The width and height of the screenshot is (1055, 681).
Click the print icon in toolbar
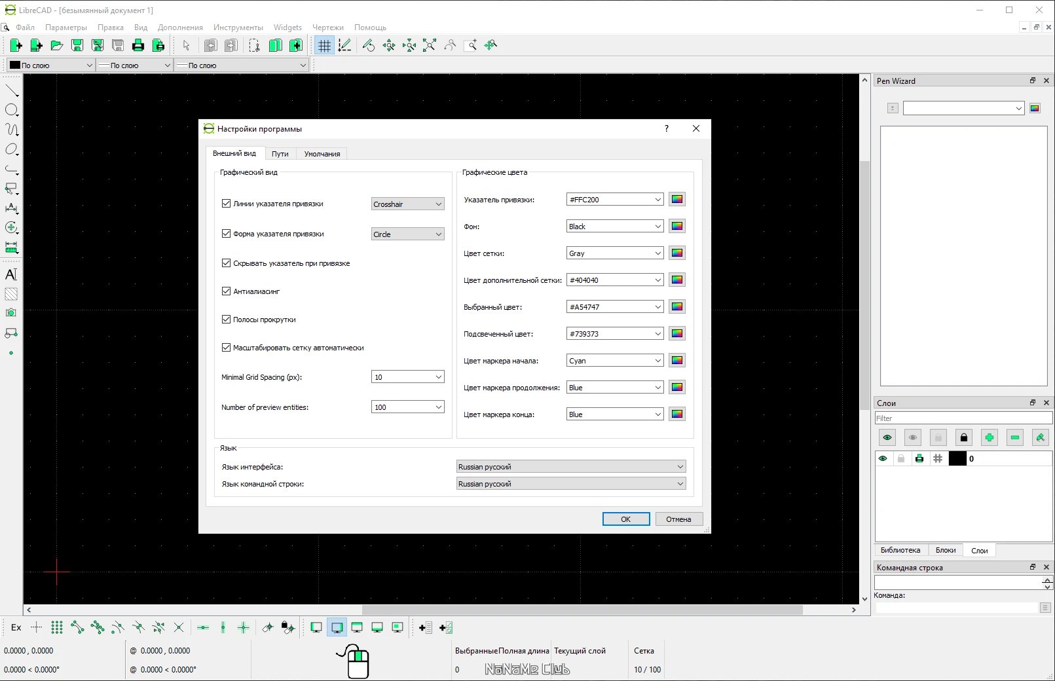tap(138, 45)
